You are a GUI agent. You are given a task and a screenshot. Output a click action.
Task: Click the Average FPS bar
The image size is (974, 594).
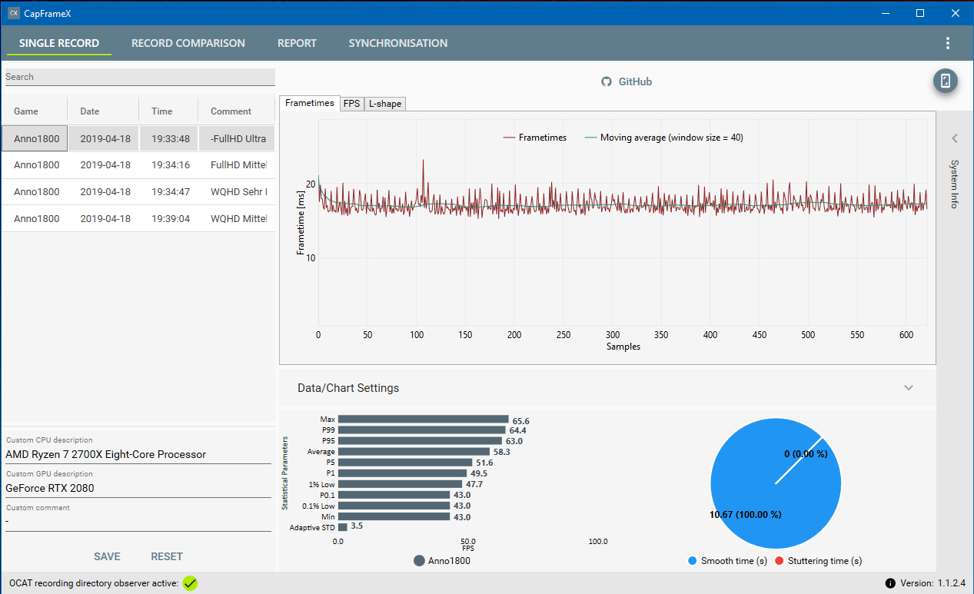[x=414, y=452]
